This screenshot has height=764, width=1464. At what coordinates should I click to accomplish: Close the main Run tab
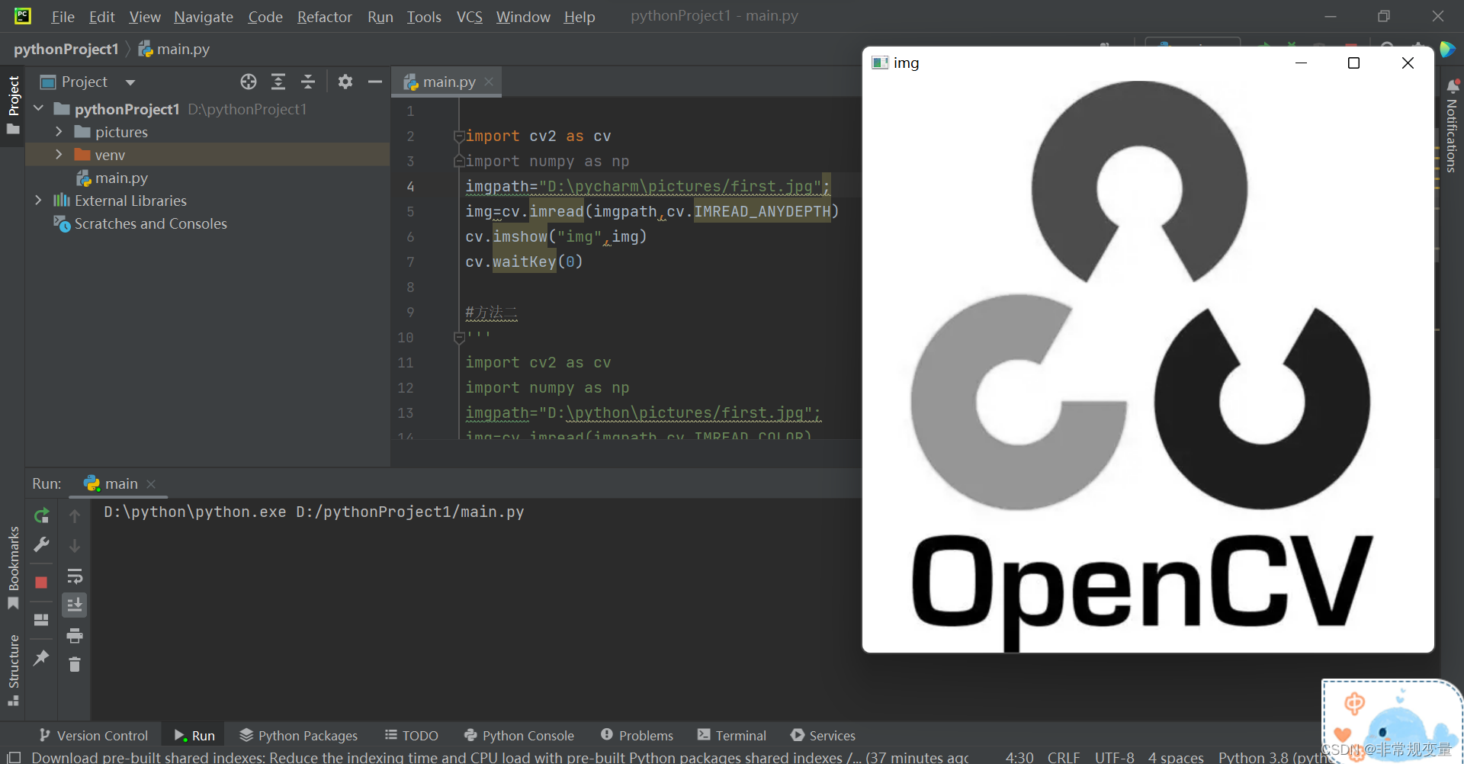151,484
